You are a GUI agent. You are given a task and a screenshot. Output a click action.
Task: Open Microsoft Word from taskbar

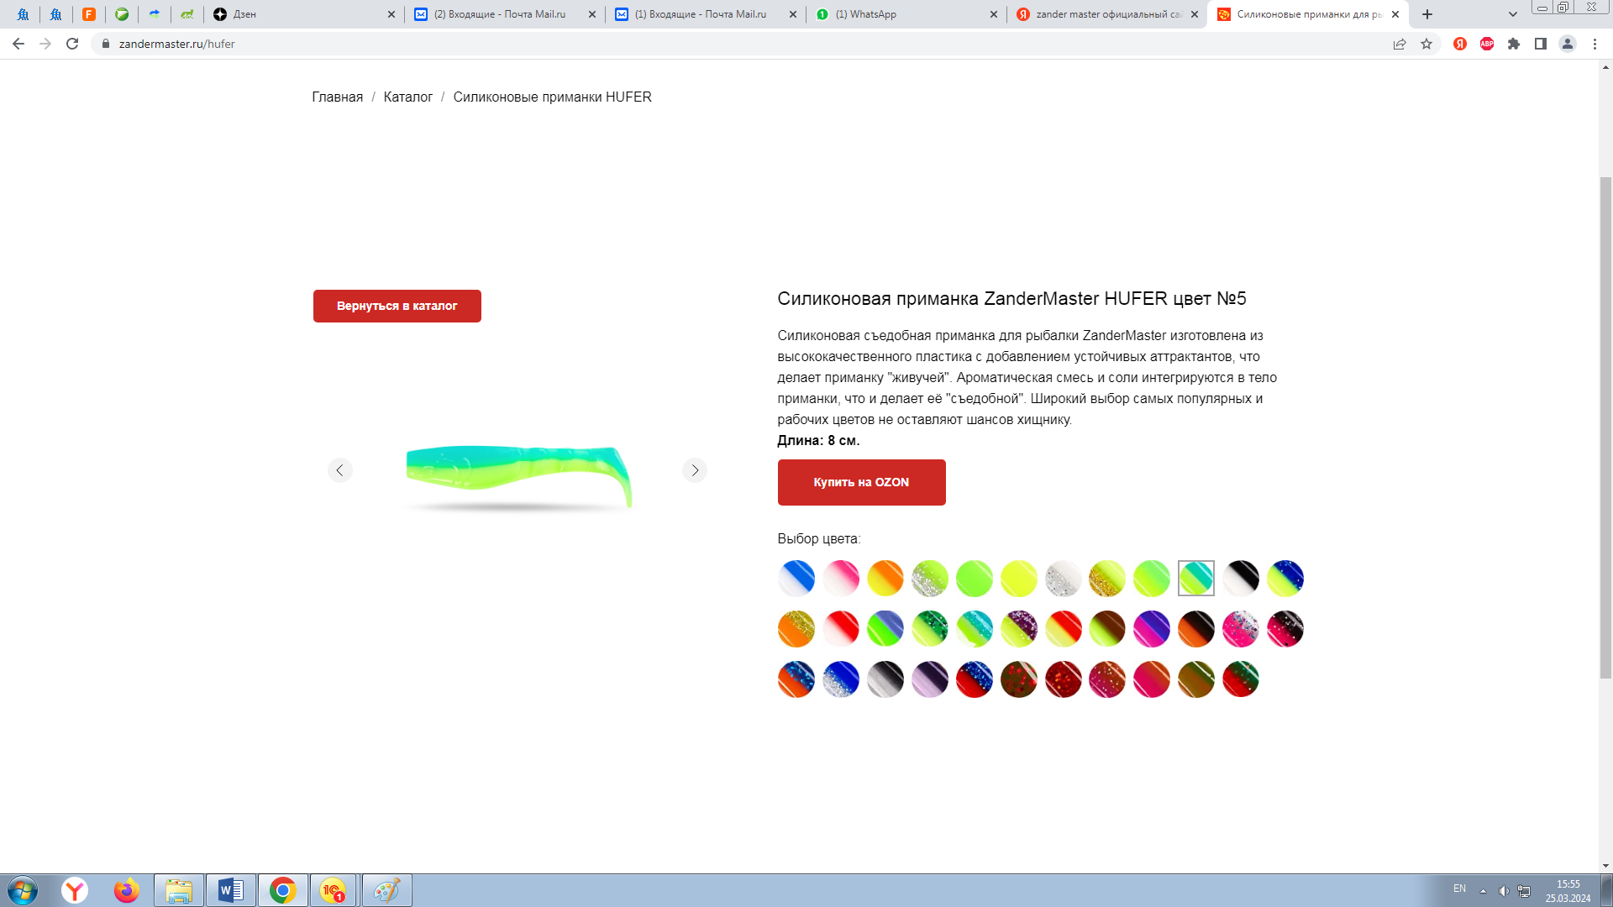pyautogui.click(x=230, y=890)
